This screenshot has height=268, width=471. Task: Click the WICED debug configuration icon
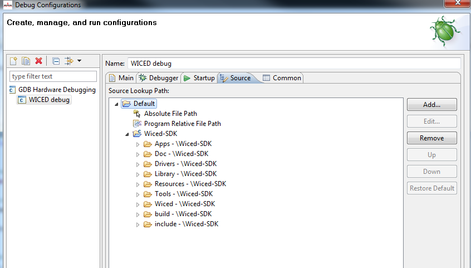(x=22, y=100)
